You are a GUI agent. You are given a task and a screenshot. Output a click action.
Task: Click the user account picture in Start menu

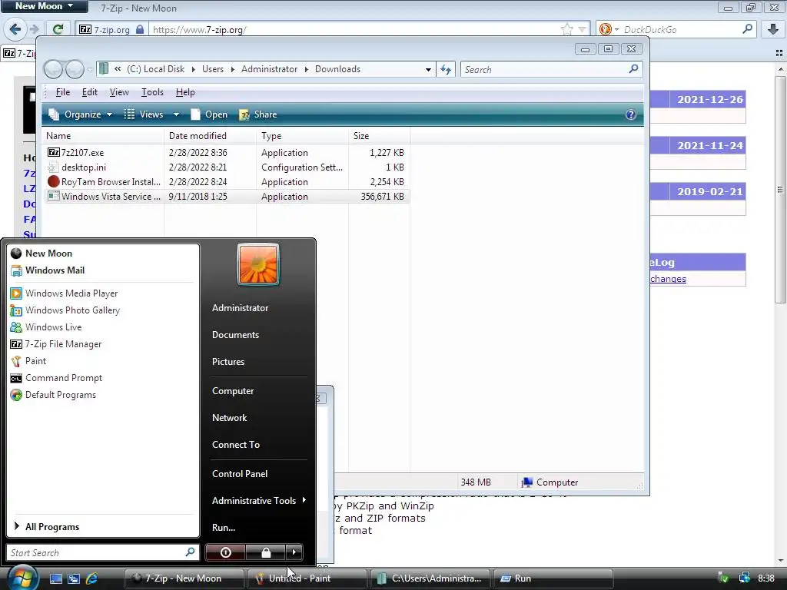click(x=258, y=264)
